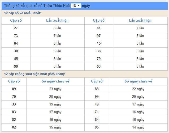Viewport: 169px width, 133px height.
Task: Select pair number 15
Action: (99, 44)
